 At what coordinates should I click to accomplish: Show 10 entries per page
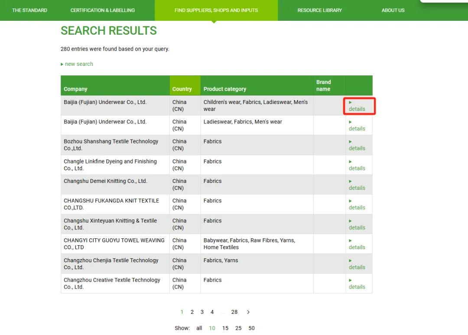pyautogui.click(x=212, y=328)
